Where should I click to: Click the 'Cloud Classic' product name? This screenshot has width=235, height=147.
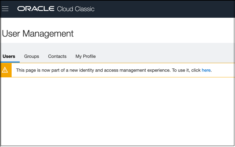(76, 9)
